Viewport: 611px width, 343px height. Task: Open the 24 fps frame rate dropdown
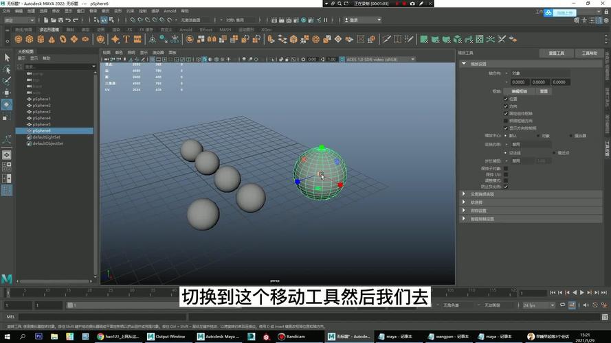[x=538, y=305]
